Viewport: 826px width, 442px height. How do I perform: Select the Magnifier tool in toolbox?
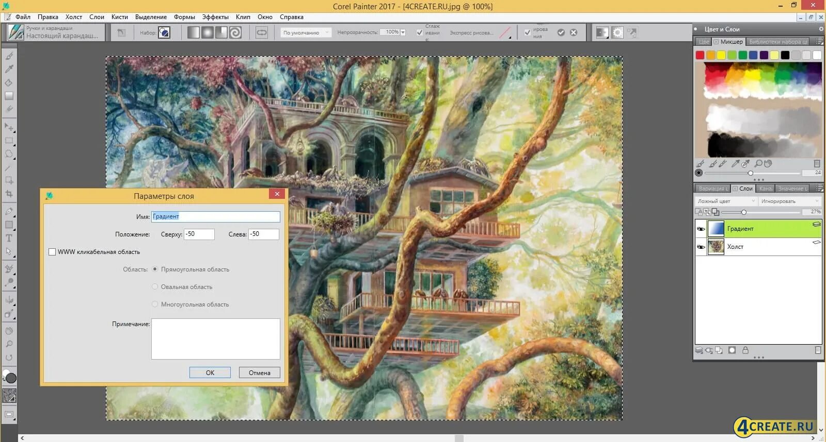[x=9, y=344]
